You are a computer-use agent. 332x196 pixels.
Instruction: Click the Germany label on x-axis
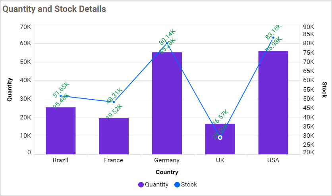pyautogui.click(x=167, y=160)
